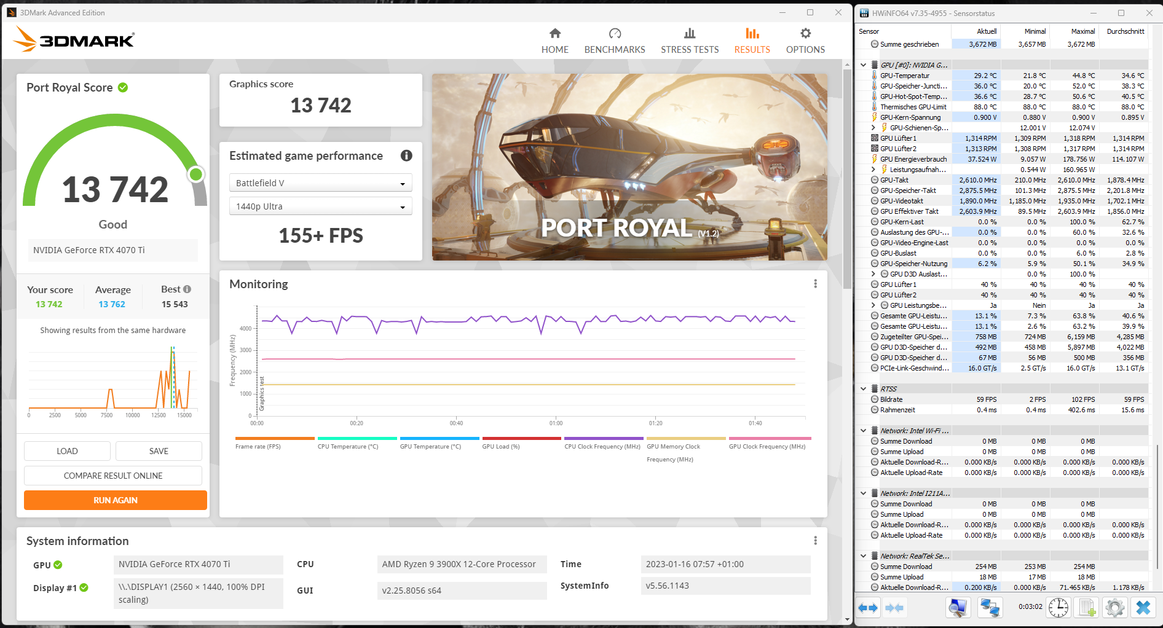The height and width of the screenshot is (628, 1163).
Task: Click the clock reset icon in HWiNFO
Action: tap(1058, 608)
